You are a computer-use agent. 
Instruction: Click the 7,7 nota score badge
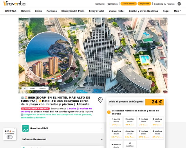[25, 128]
